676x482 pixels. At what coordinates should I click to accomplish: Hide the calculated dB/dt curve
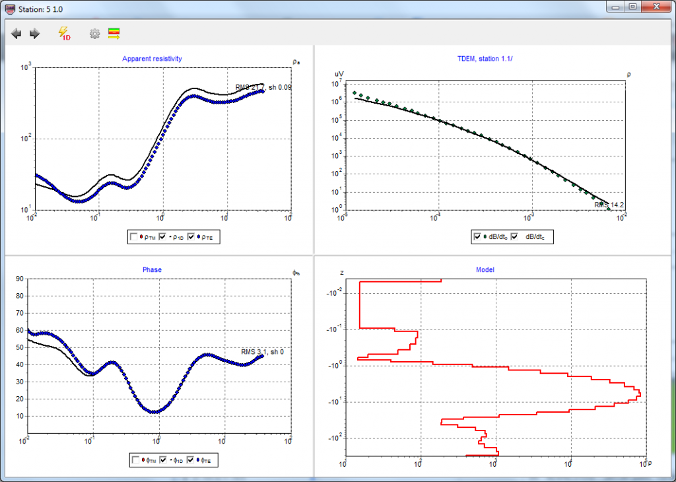pos(515,236)
